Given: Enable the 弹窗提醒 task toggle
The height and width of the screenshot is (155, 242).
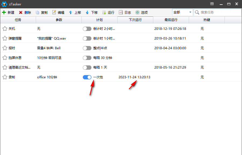Looking at the screenshot, I should (87, 38).
